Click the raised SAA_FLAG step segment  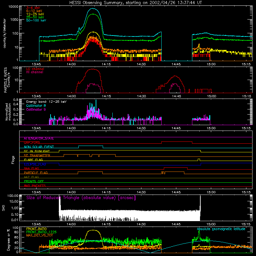175,167
